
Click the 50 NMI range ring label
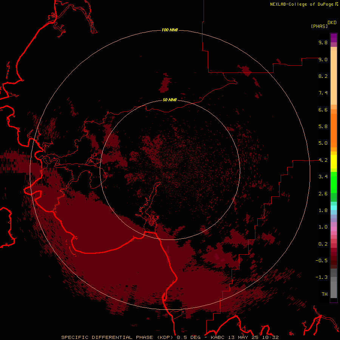click(x=170, y=100)
